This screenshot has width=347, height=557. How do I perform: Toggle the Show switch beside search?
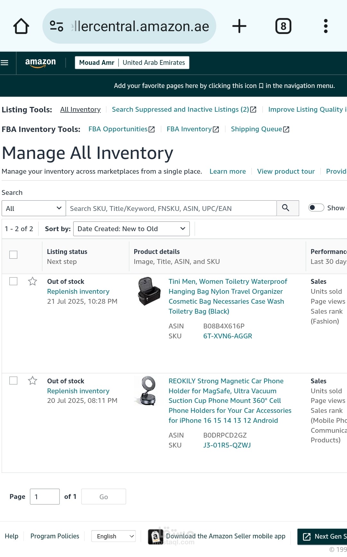coord(316,208)
